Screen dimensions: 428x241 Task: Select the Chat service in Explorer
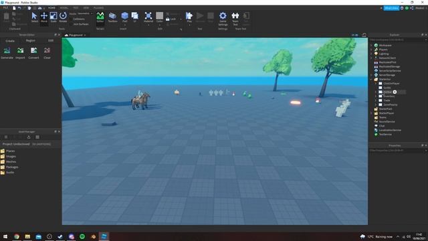[x=382, y=126]
